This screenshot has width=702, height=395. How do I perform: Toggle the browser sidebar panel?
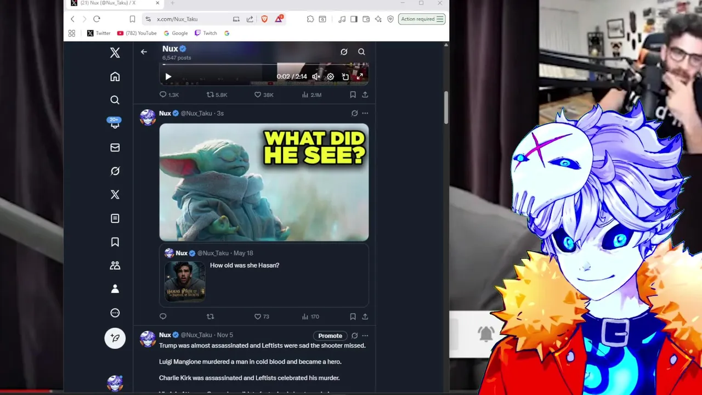[354, 19]
